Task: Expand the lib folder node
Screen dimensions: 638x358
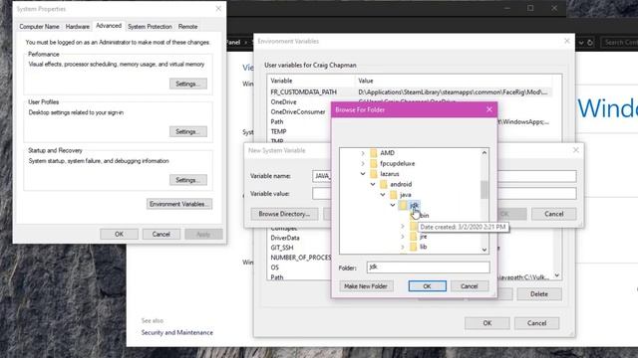Action: (403, 247)
